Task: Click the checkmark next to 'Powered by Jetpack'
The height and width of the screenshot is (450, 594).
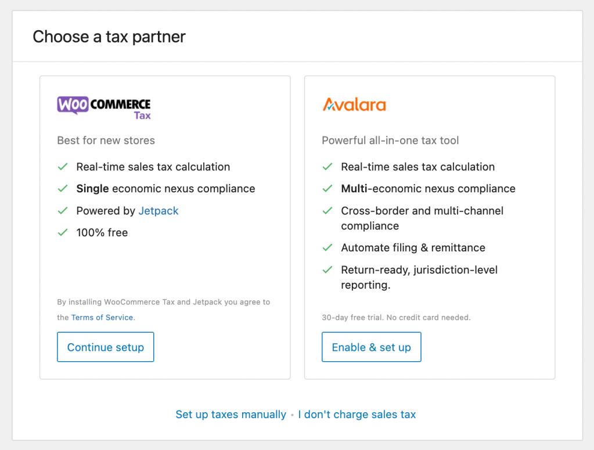Action: 63,211
